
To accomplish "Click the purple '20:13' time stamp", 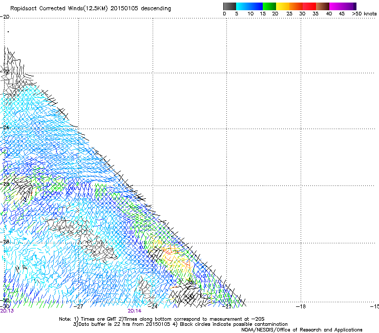I will [7, 311].
